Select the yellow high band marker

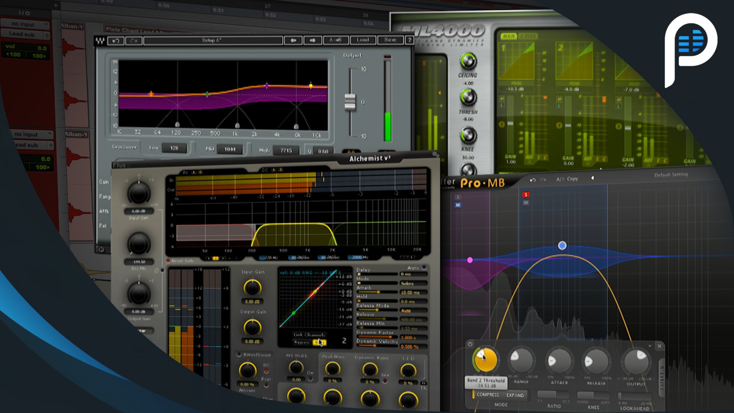point(311,85)
